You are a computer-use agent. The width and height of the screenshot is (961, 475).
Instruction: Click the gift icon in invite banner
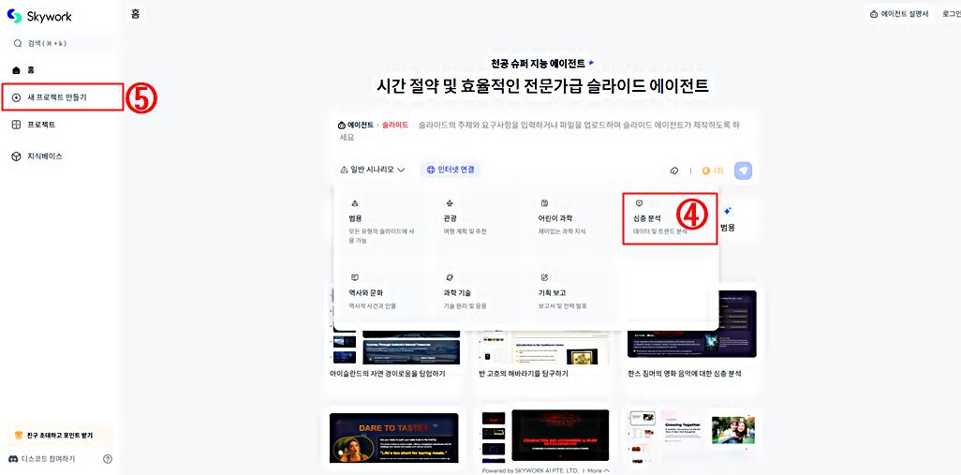tap(18, 435)
